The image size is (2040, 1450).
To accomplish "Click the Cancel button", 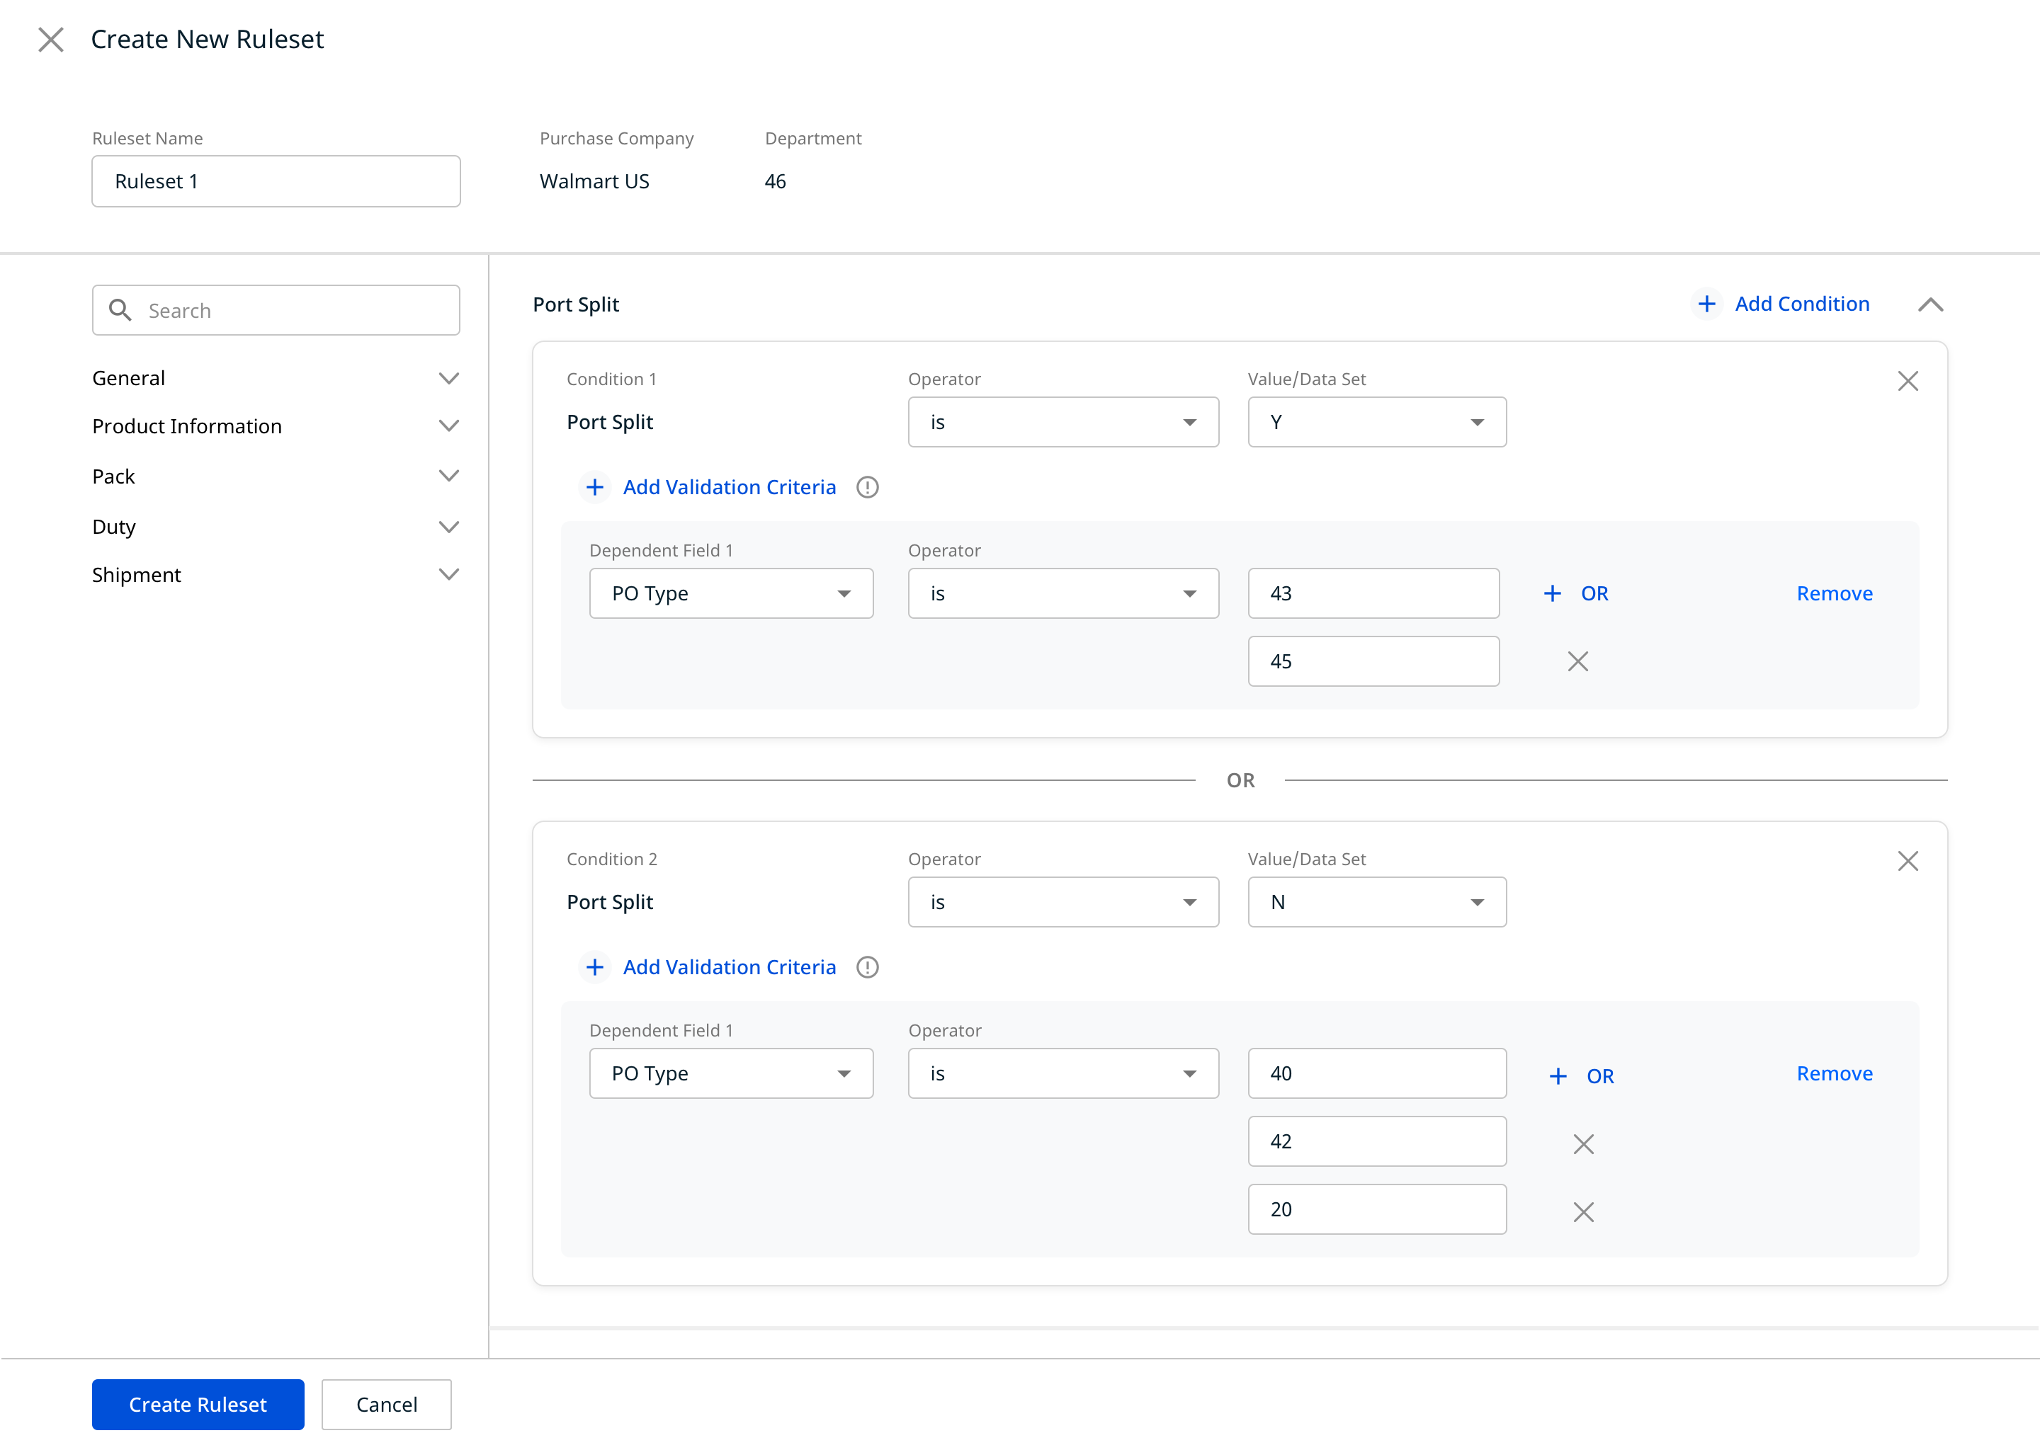I will (x=386, y=1403).
